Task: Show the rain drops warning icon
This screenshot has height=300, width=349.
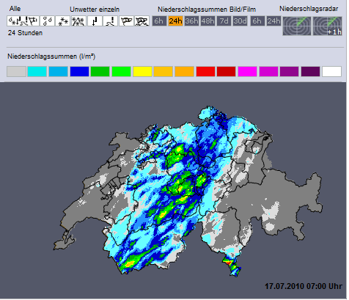Action: point(47,21)
